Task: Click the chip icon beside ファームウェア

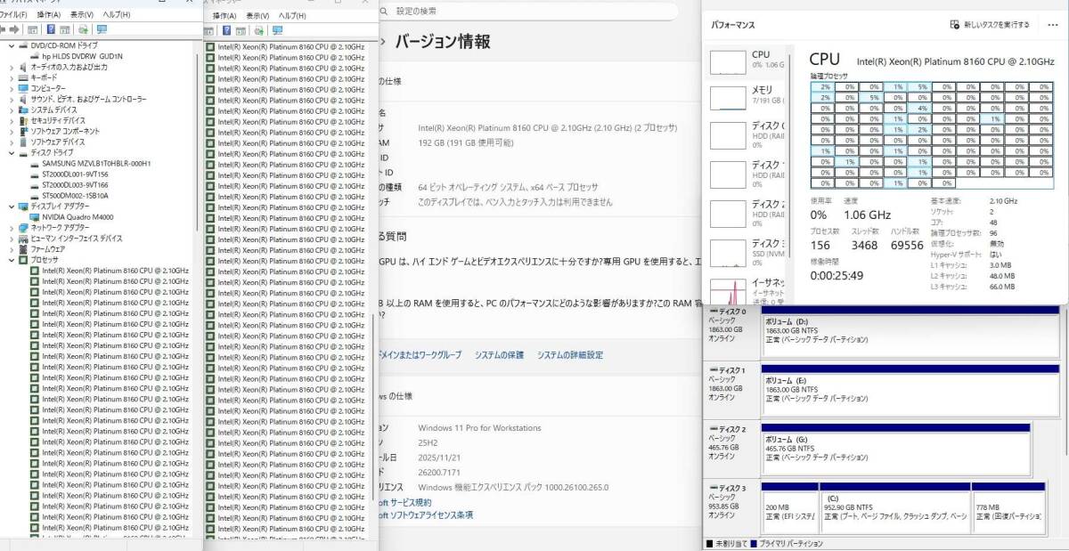Action: (x=23, y=249)
